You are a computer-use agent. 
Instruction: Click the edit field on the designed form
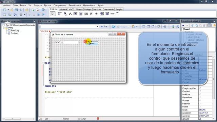tap(71, 42)
